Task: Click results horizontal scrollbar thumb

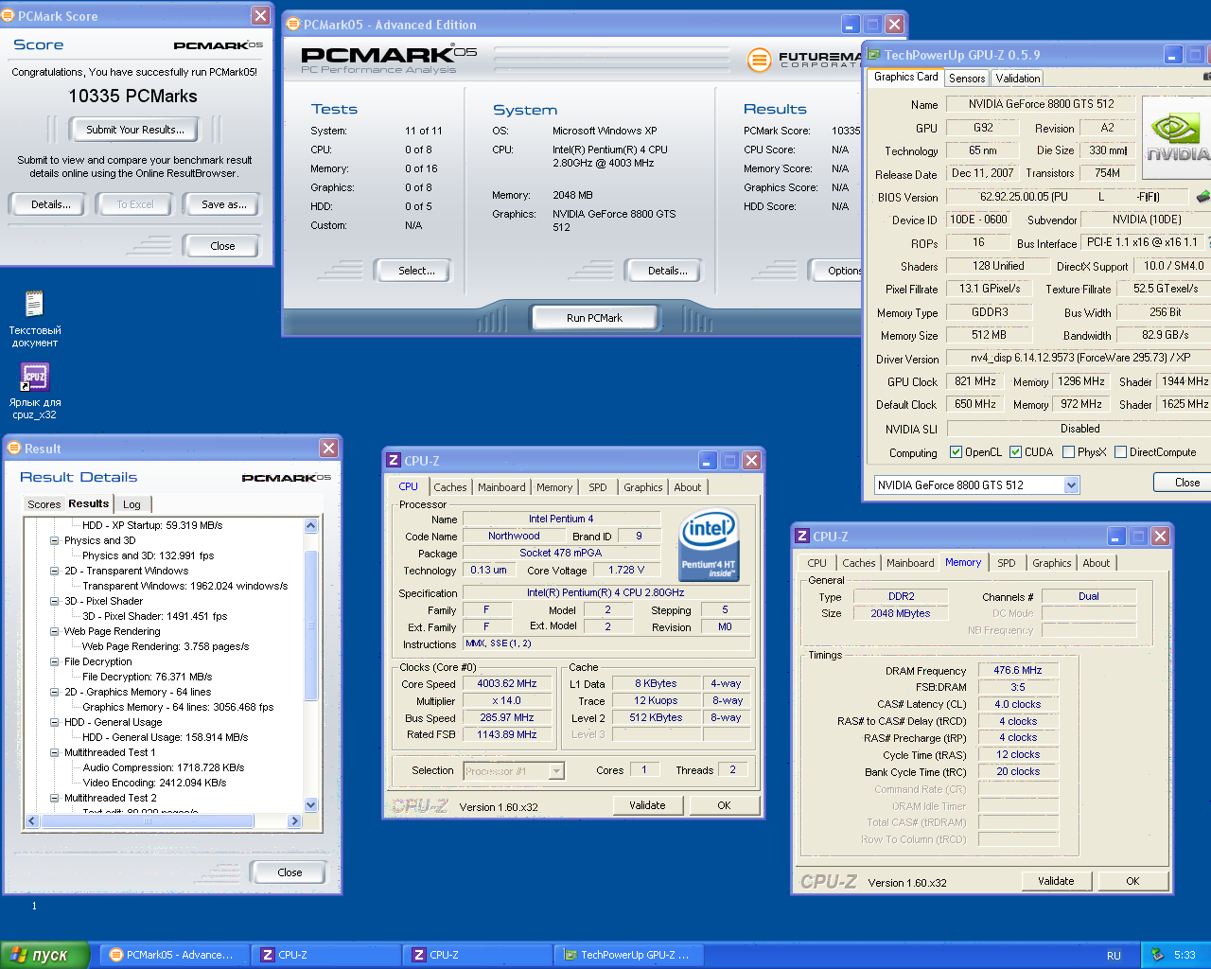Action: 147,821
